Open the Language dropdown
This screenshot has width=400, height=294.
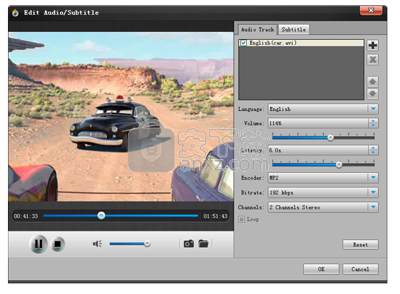point(373,109)
